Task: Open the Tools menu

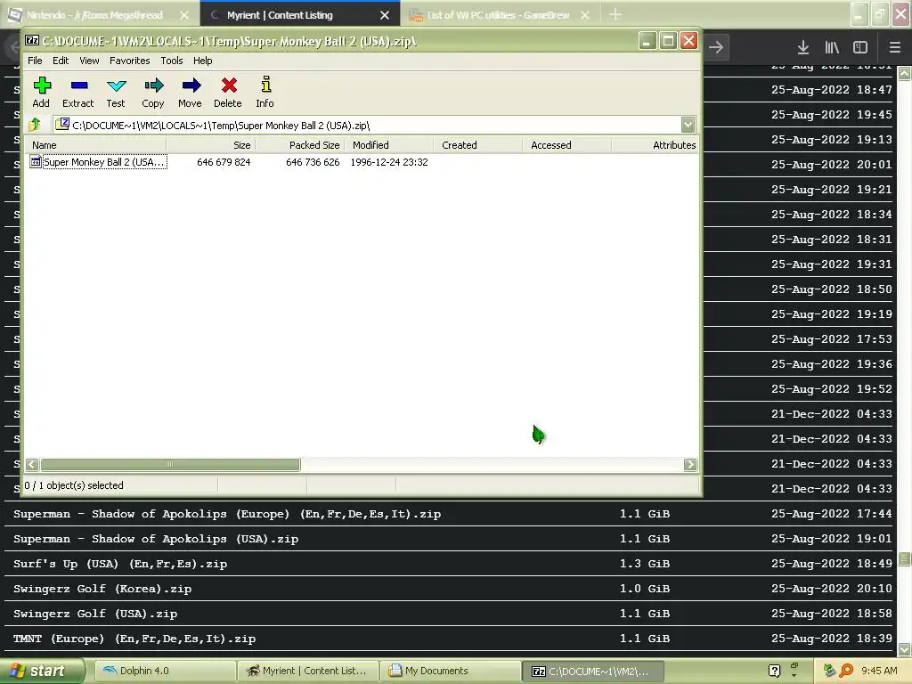Action: tap(172, 61)
